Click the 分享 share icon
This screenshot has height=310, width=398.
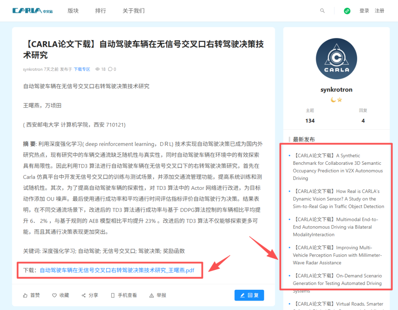click(x=84, y=295)
